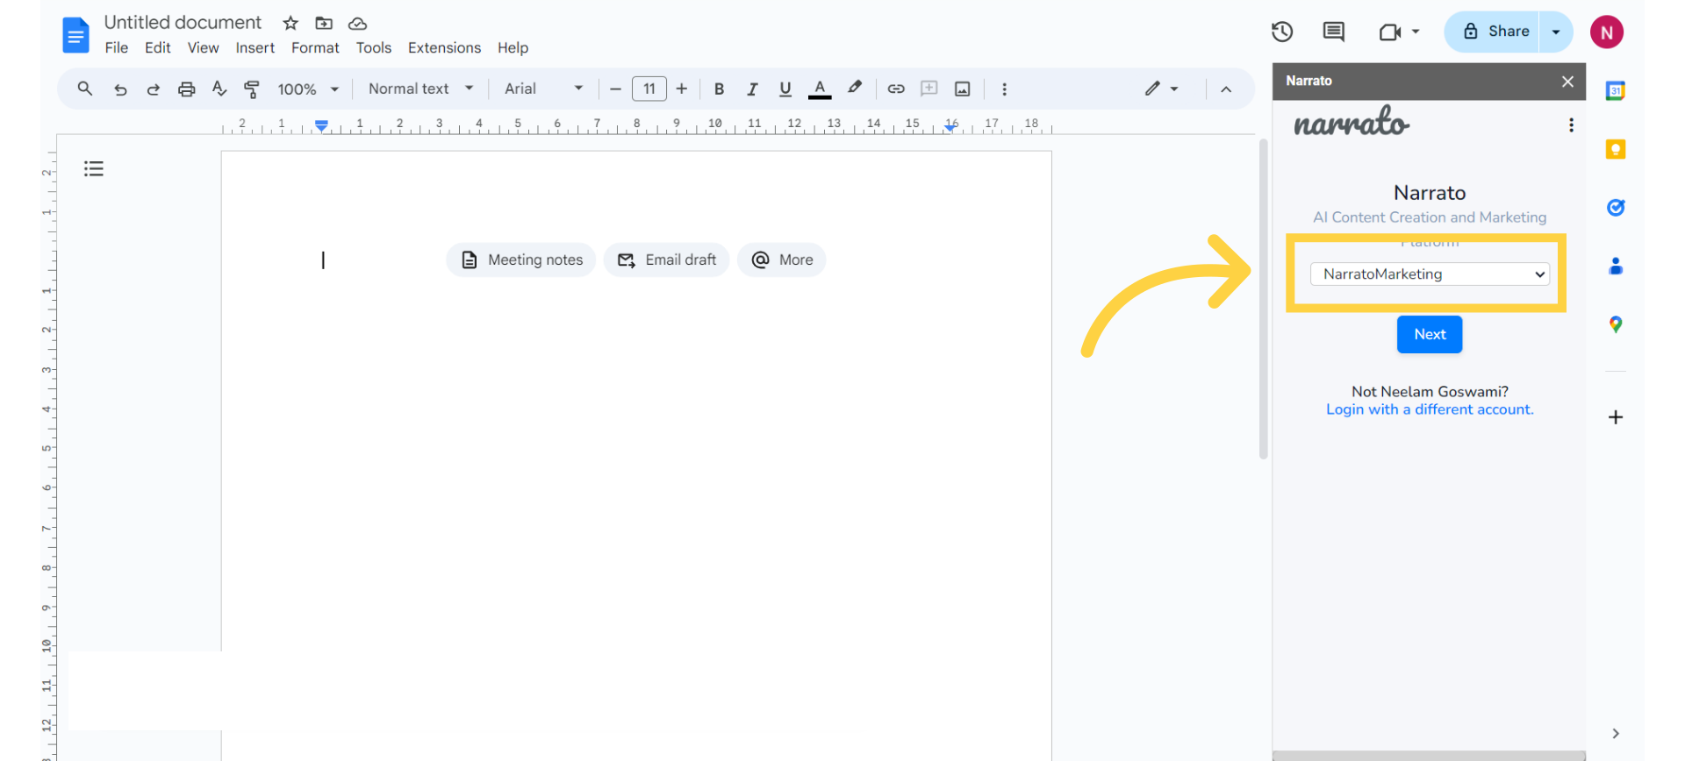Decrease the font size
The height and width of the screenshot is (761, 1685).
[x=615, y=89]
